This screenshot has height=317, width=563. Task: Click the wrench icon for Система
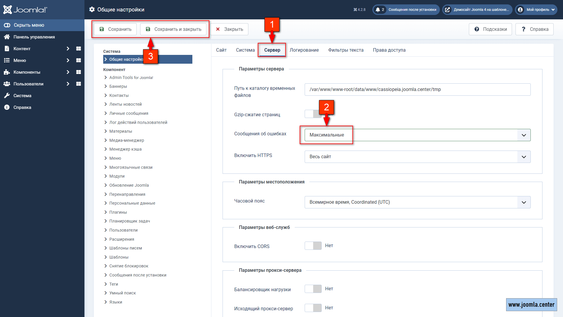coord(7,95)
